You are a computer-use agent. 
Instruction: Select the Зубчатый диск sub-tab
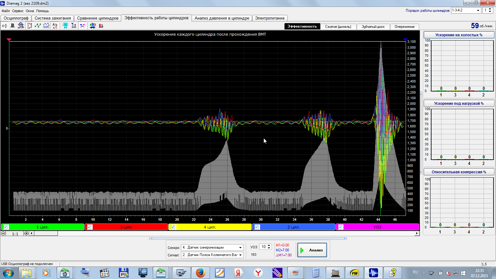[x=373, y=27]
